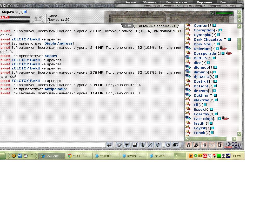Click the P/L toolbar icon
Image resolution: width=266 pixels, height=199 pixels.
pyautogui.click(x=150, y=145)
